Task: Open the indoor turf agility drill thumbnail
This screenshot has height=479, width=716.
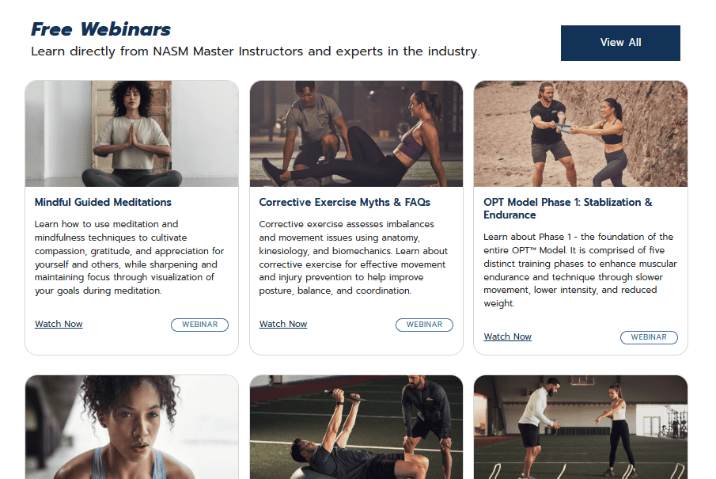Action: 581,428
